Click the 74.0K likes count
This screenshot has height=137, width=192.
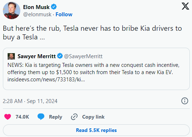[x=22, y=117]
